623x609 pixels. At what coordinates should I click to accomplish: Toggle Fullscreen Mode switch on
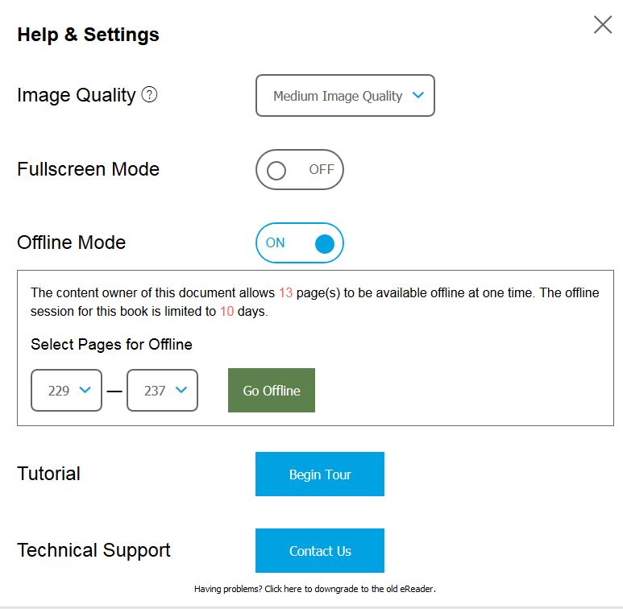[x=300, y=169]
